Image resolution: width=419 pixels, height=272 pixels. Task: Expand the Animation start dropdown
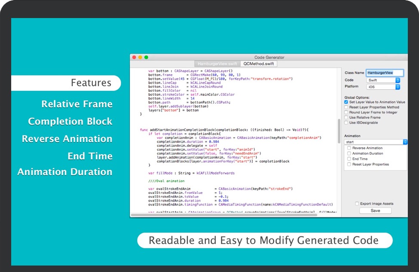coord(376,142)
